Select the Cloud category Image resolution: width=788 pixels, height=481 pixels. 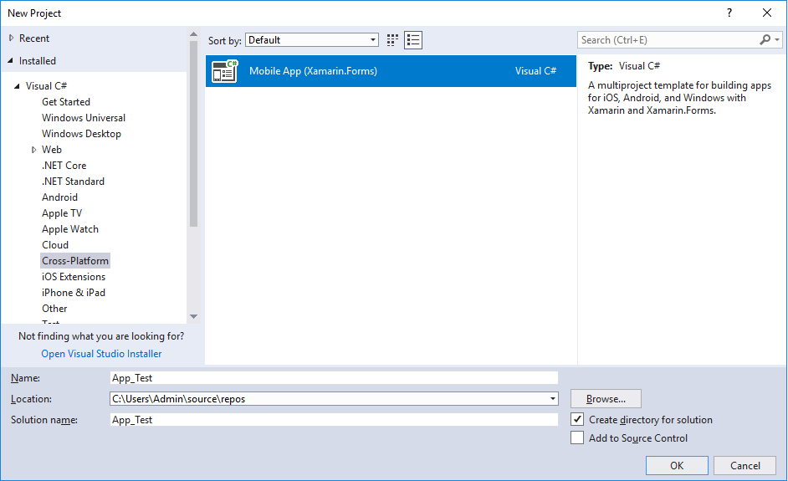(55, 245)
